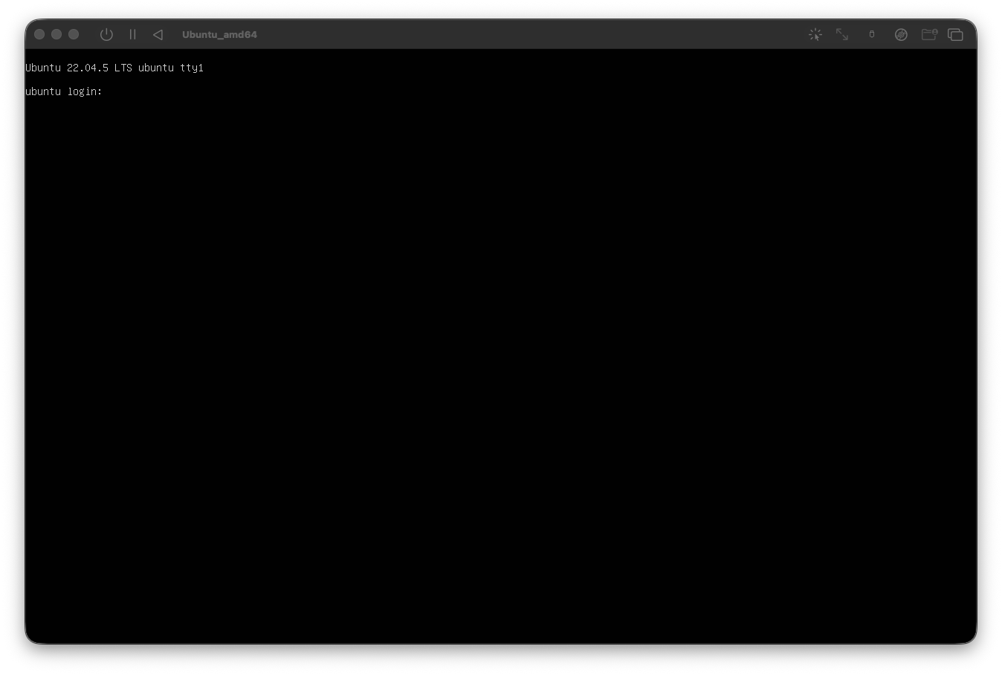Pause the running virtual machine

(x=132, y=34)
